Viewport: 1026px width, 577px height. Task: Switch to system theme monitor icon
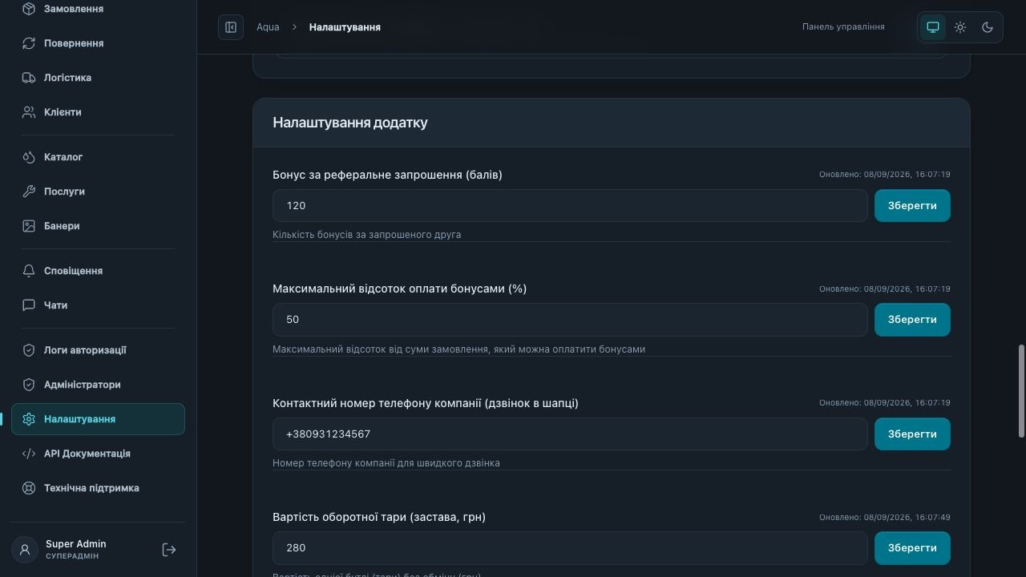click(x=933, y=27)
